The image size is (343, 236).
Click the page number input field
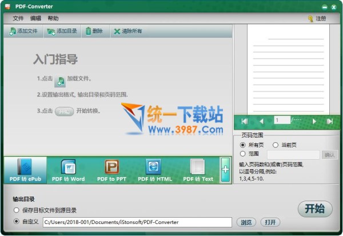(x=282, y=120)
